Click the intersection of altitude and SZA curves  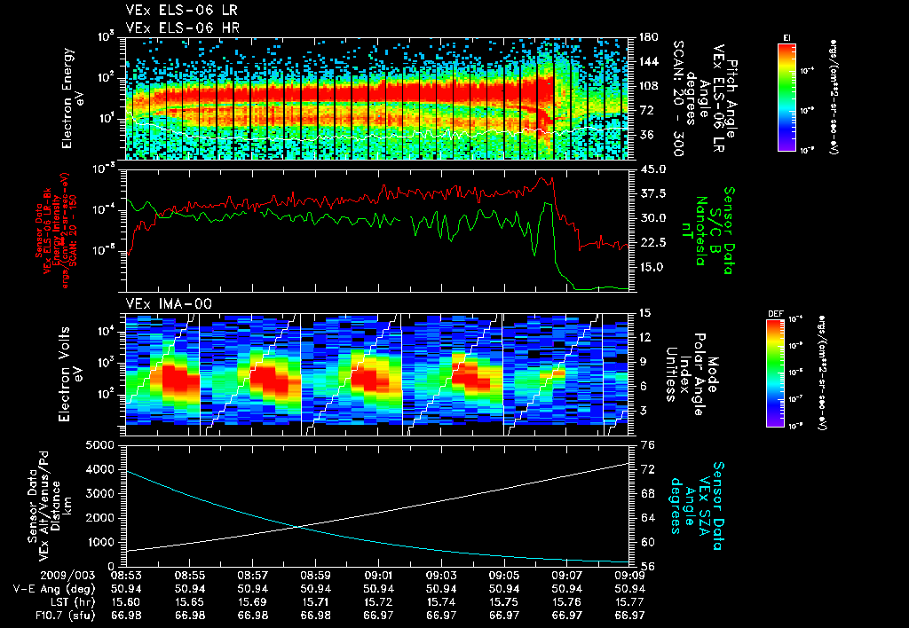point(297,526)
